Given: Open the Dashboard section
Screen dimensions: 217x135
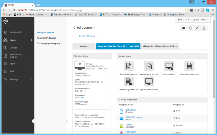Looking at the screenshot, I should (15, 32).
